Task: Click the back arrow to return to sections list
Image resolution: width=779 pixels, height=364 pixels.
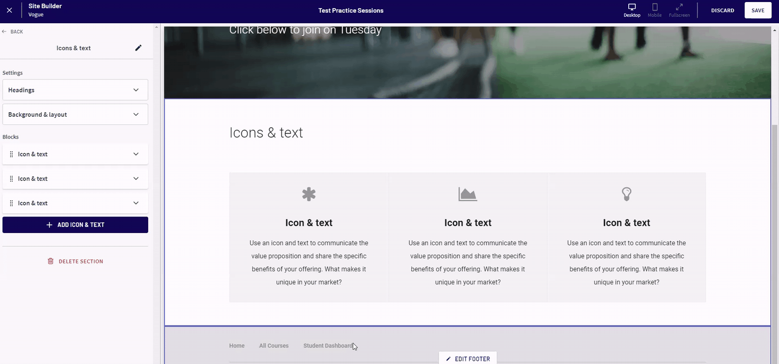Action: pyautogui.click(x=6, y=31)
